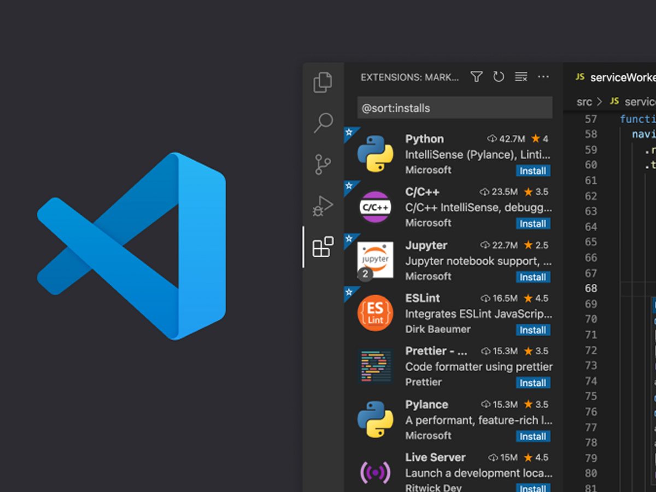
Task: Clear extensions search results icon
Action: (x=521, y=77)
